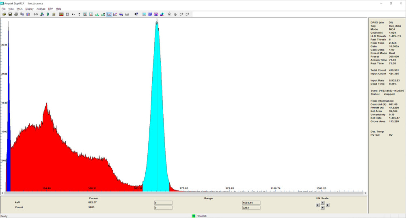The image size is (406, 218).
Task: Click the peak with vertical arrow icon
Action: click(103, 15)
